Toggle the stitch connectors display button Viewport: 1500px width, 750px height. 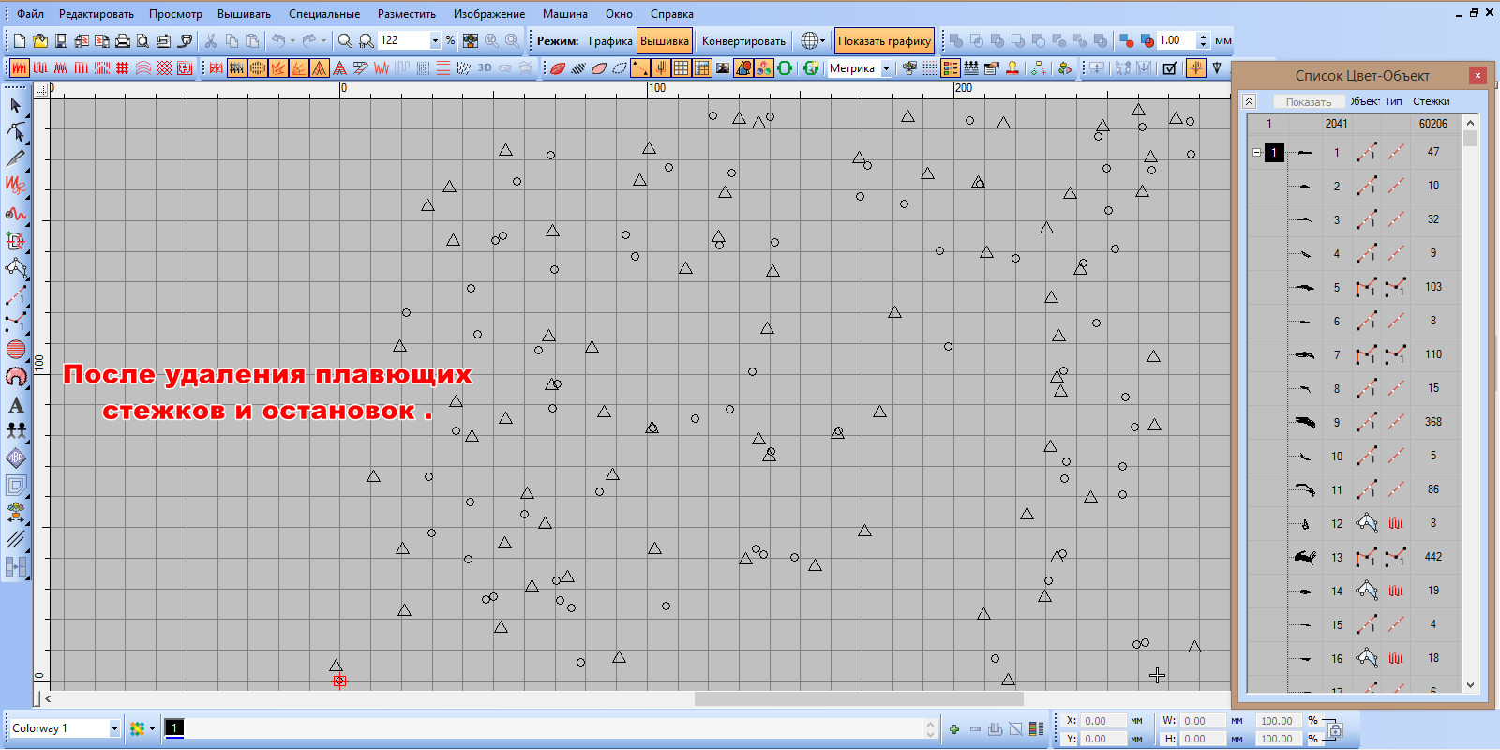tap(640, 67)
